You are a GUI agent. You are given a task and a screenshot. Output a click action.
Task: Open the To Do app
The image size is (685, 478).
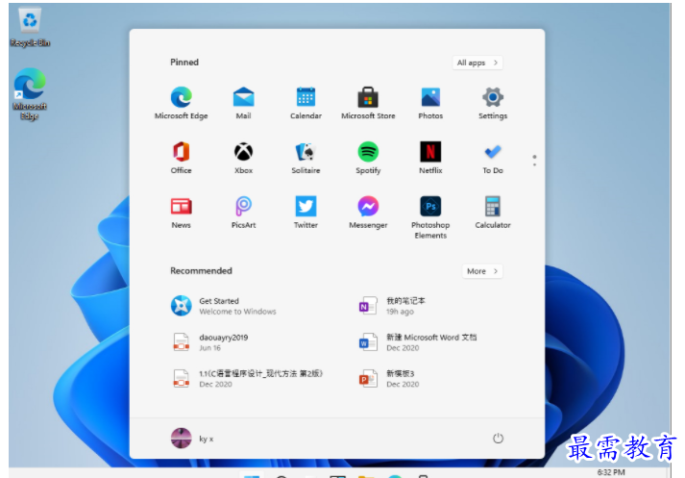(x=493, y=158)
